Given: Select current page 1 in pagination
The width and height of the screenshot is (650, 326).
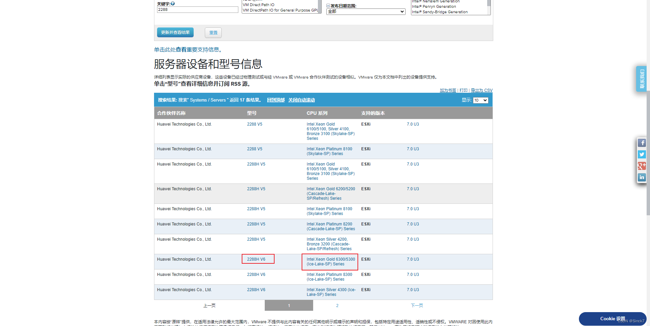Looking at the screenshot, I should [289, 305].
